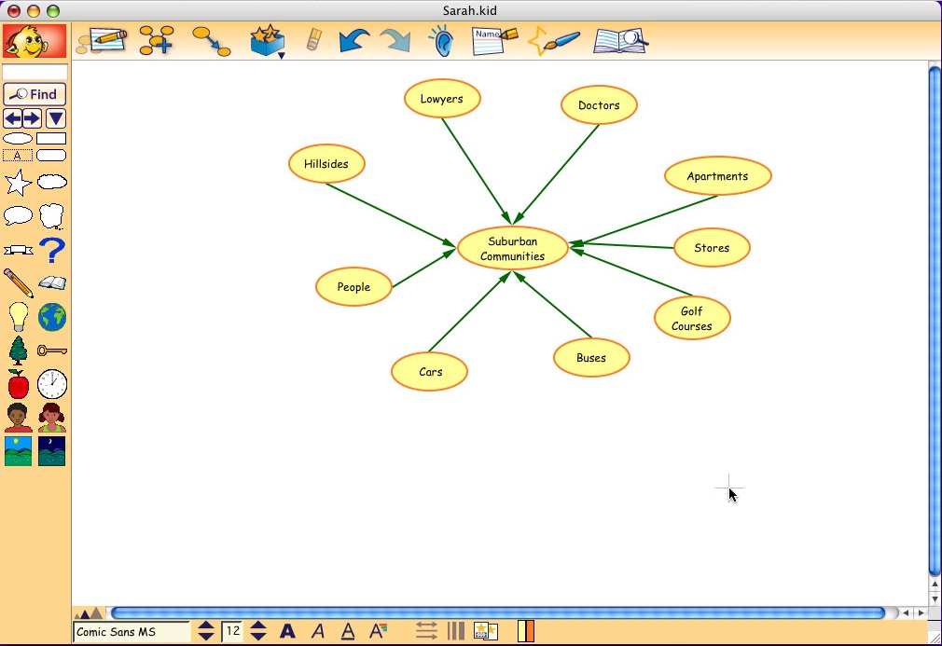Viewport: 942px width, 646px height.
Task: Click the font size 12 field
Action: (x=232, y=632)
